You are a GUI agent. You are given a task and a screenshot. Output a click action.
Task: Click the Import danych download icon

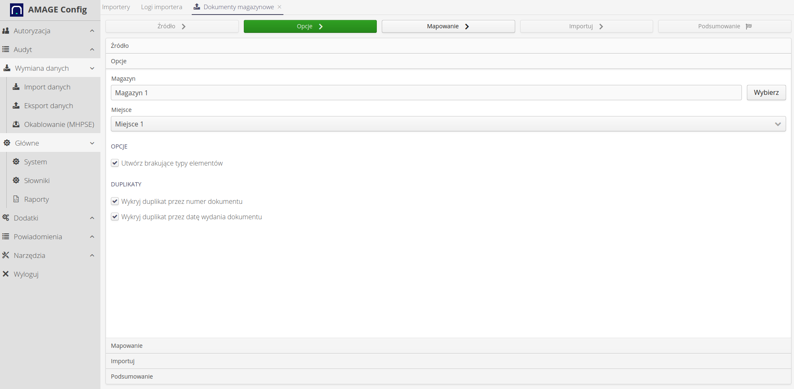click(x=16, y=87)
